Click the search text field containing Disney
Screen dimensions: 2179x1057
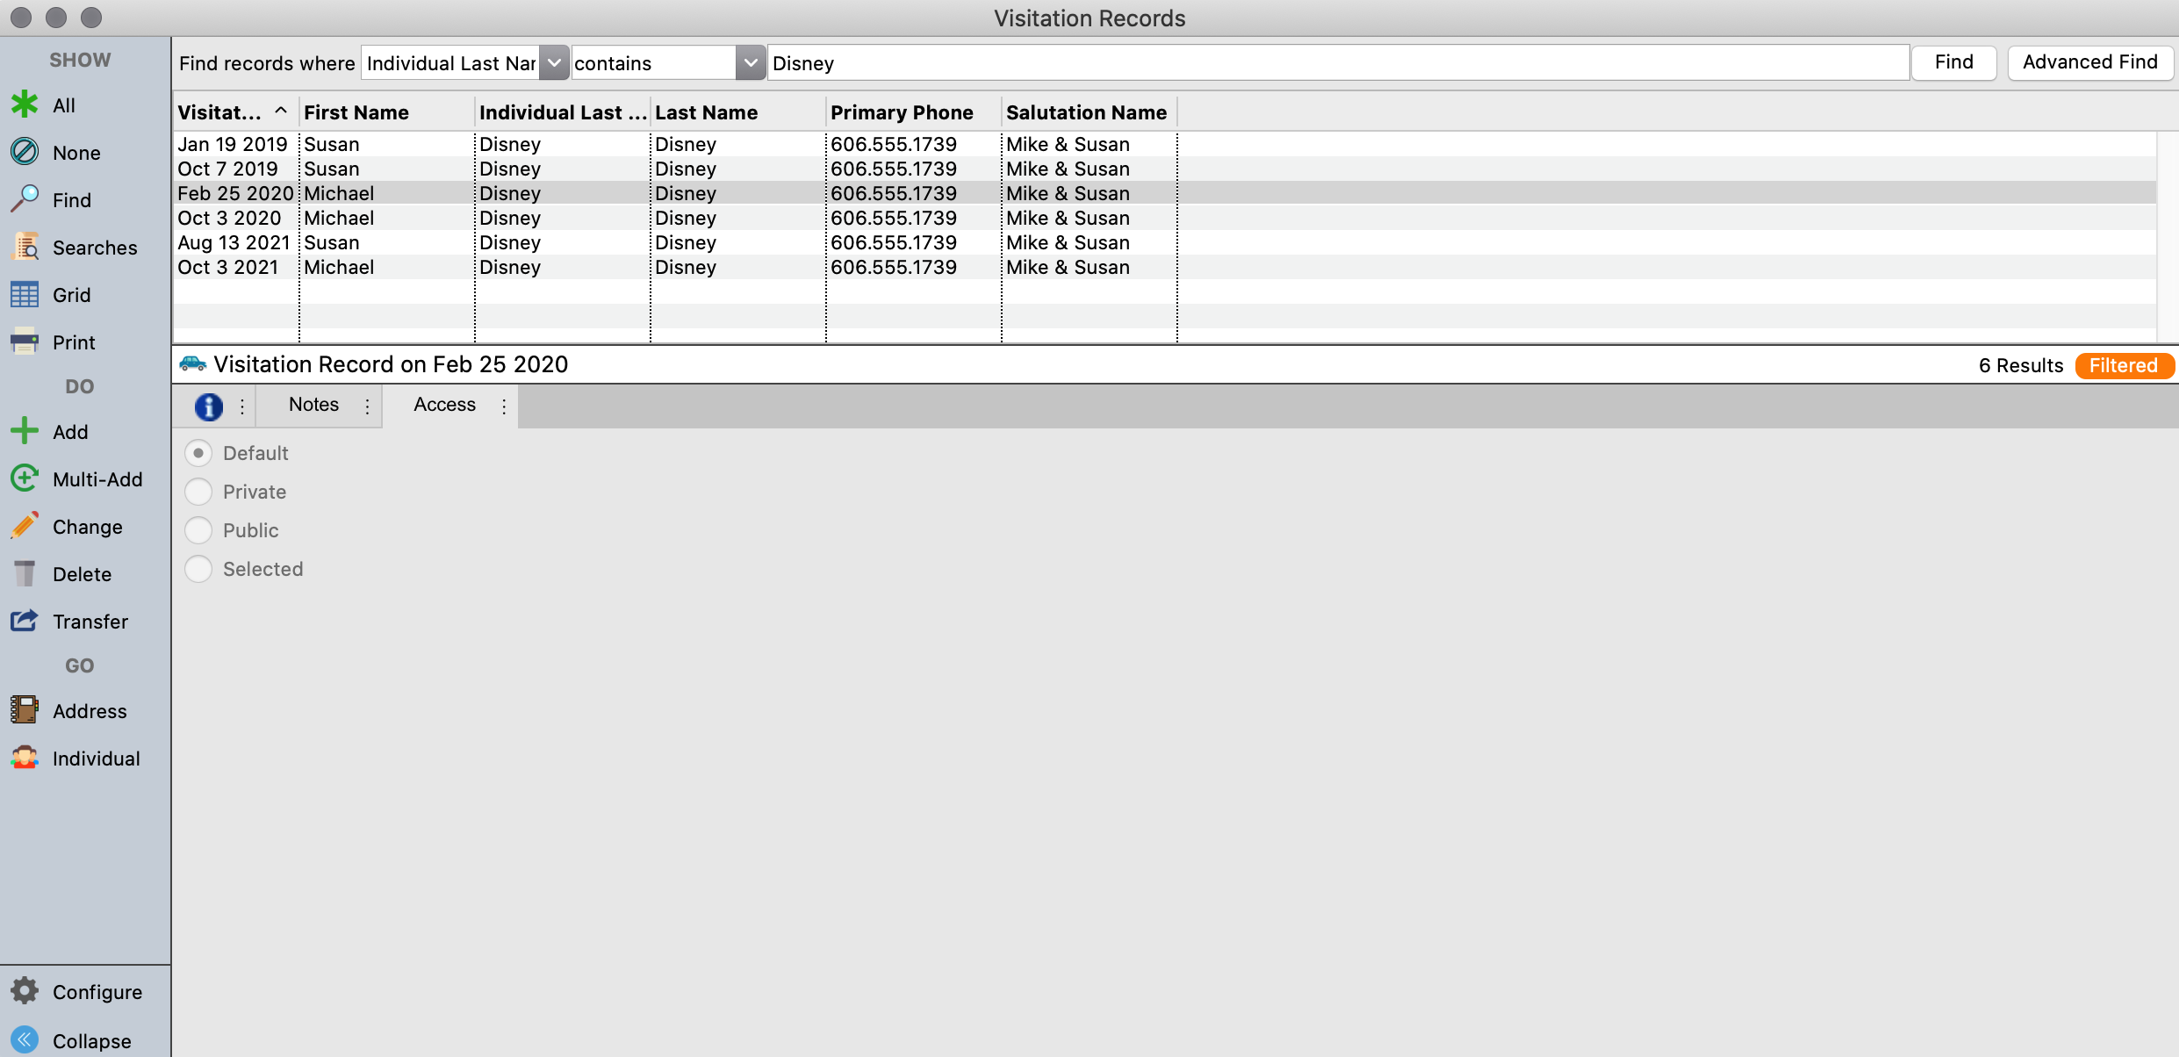pos(1338,63)
